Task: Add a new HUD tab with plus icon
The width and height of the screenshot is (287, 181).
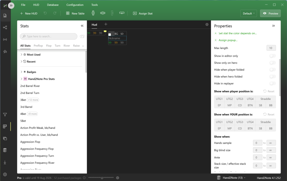Action: tap(106, 24)
